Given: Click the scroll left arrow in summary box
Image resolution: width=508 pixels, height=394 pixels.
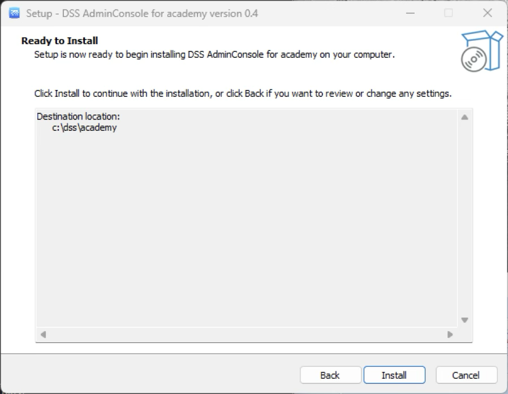Looking at the screenshot, I should (43, 334).
